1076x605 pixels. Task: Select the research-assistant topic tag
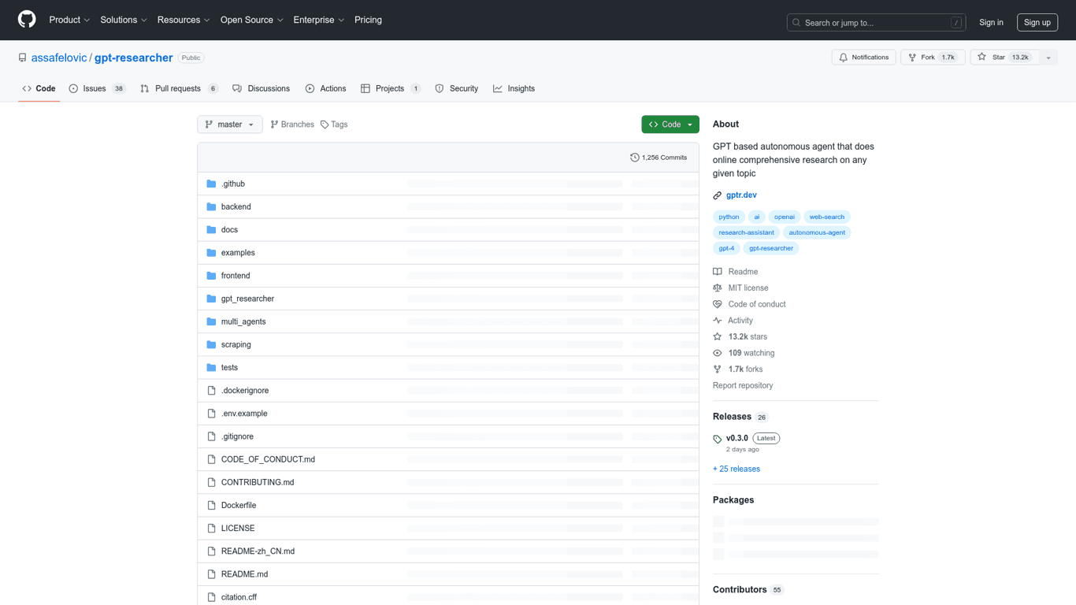(x=746, y=232)
